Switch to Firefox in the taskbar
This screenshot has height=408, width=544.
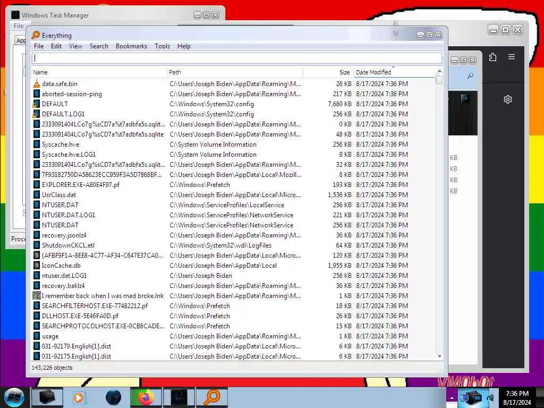(x=146, y=397)
